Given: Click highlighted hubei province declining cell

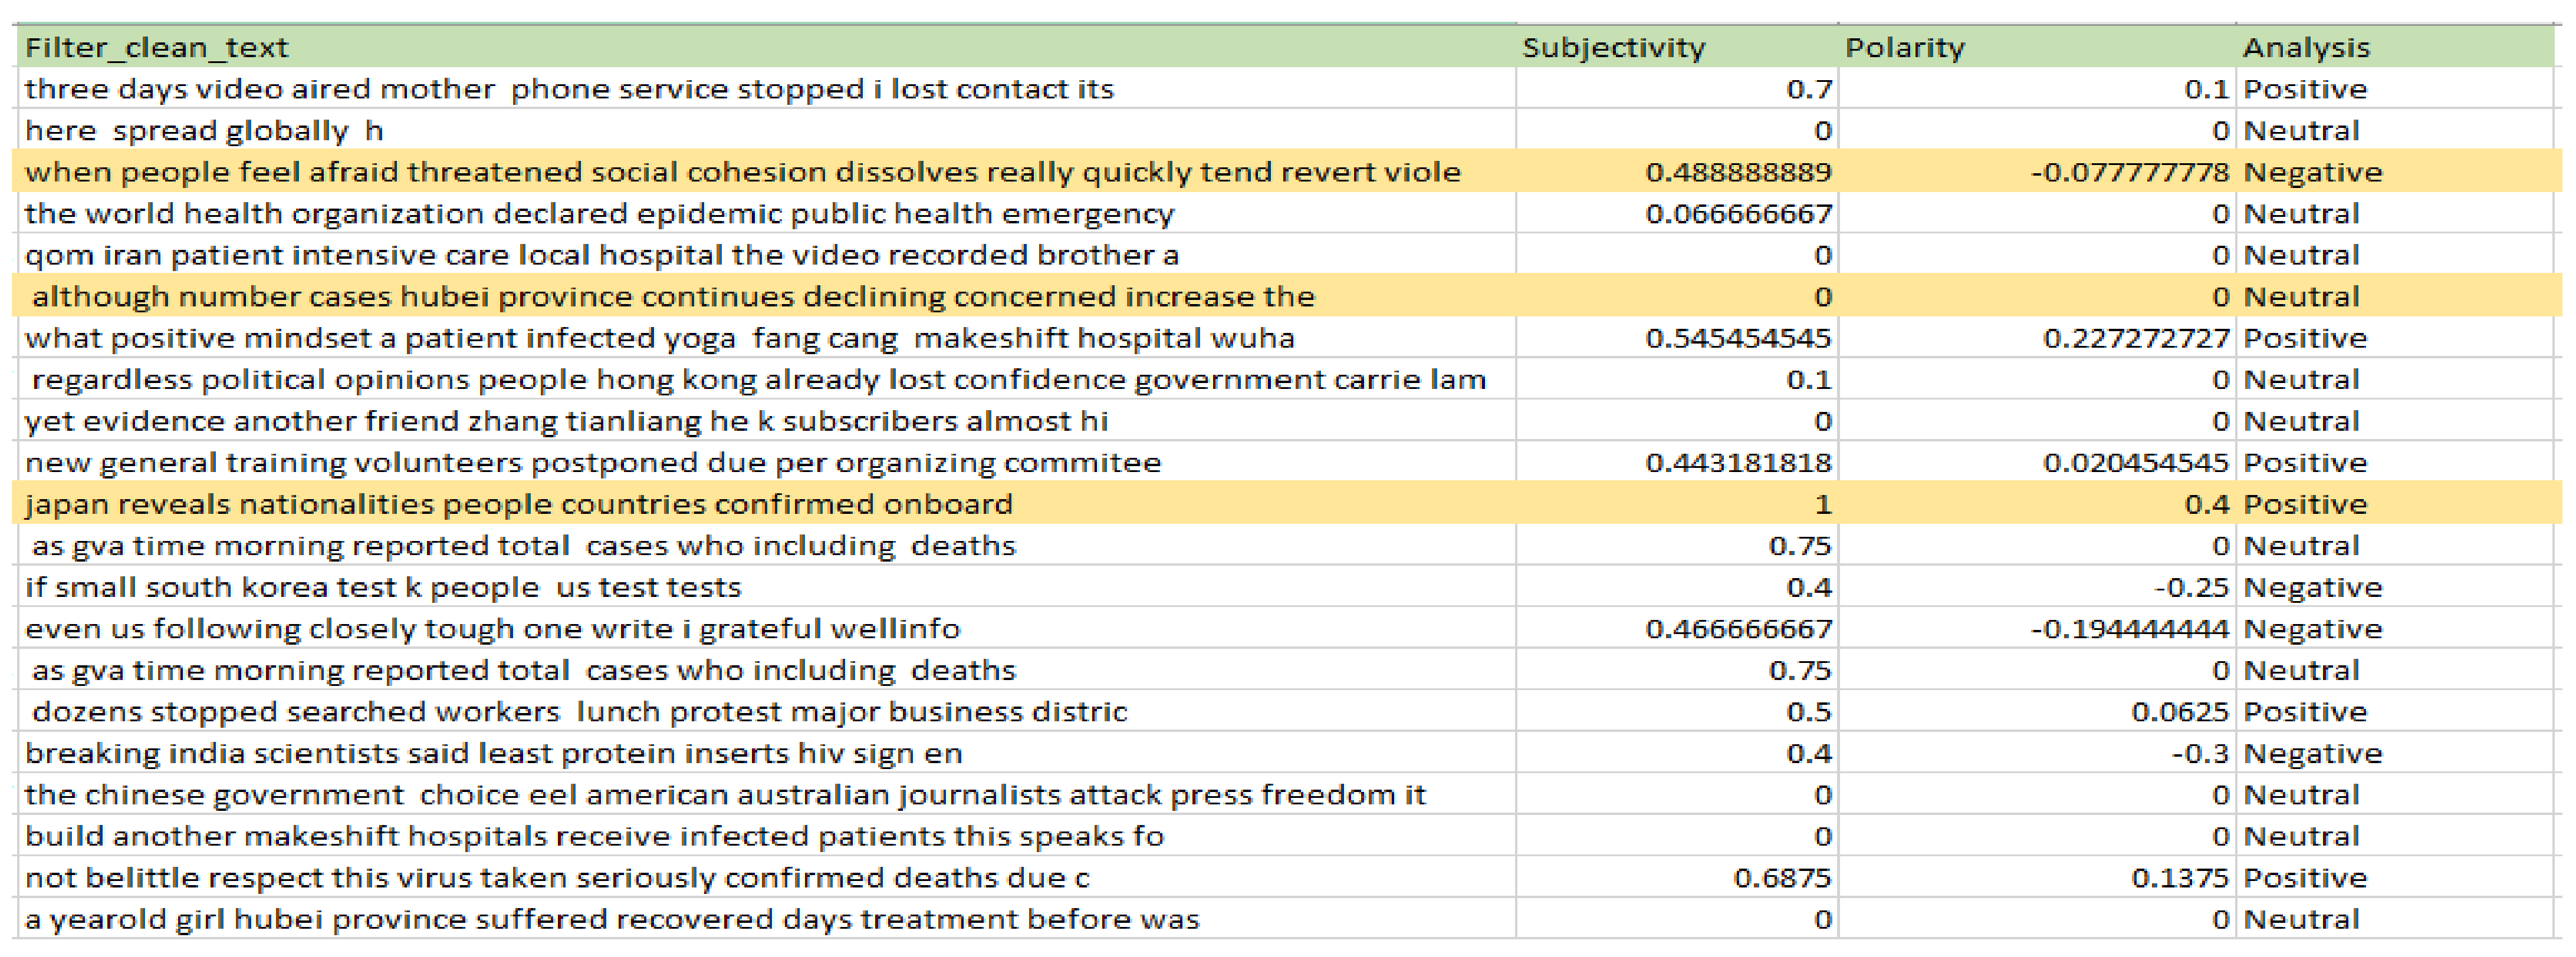Looking at the screenshot, I should pos(672,296).
